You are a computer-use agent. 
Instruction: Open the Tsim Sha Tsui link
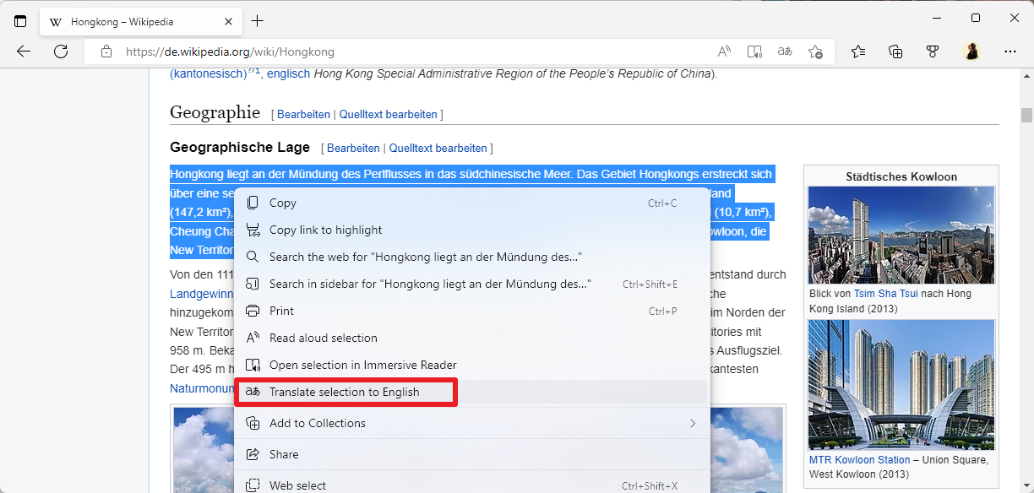click(x=885, y=294)
